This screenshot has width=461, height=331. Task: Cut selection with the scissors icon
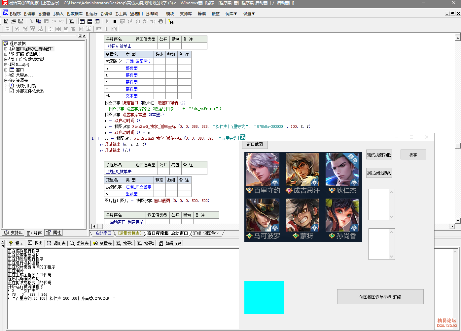click(31, 21)
